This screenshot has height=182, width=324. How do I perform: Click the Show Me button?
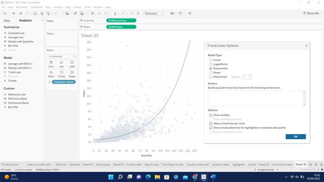311,13
